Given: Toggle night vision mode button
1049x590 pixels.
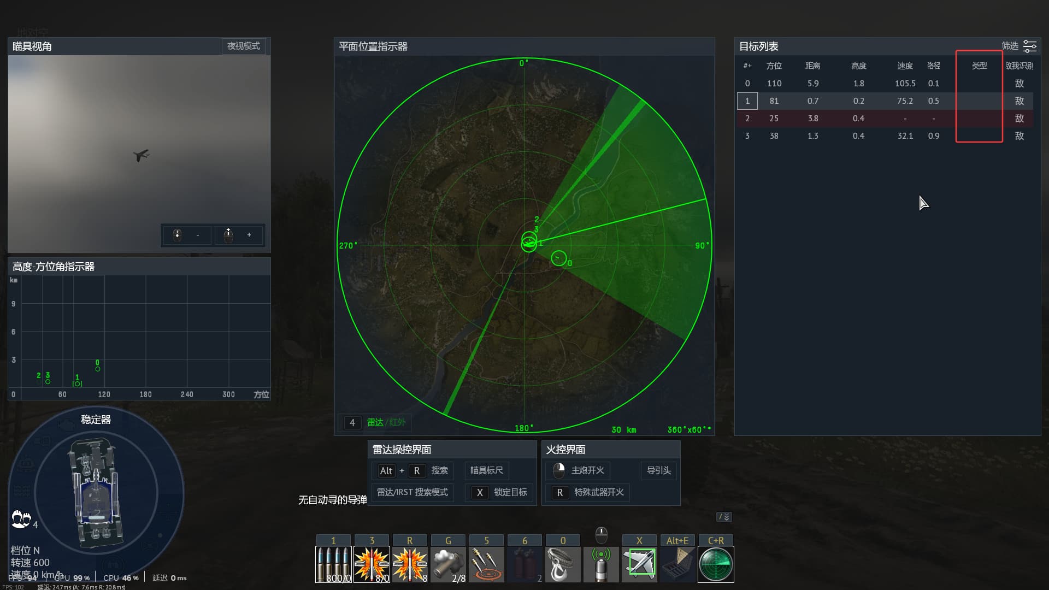Looking at the screenshot, I should 244,46.
